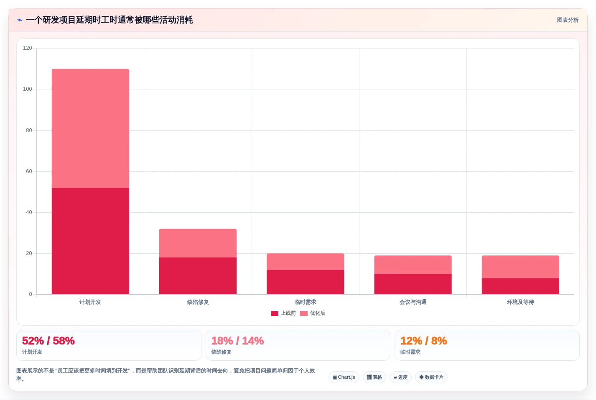This screenshot has height=400, width=596.
Task: Click the pink 优化后 legend swatch
Action: [x=304, y=313]
